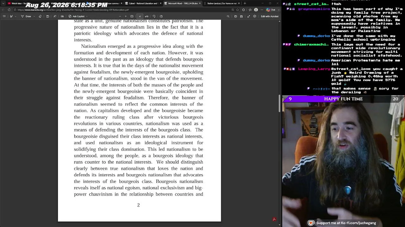This screenshot has width=405, height=227.
Task: Add this page to favorites star
Action: (x=238, y=10)
